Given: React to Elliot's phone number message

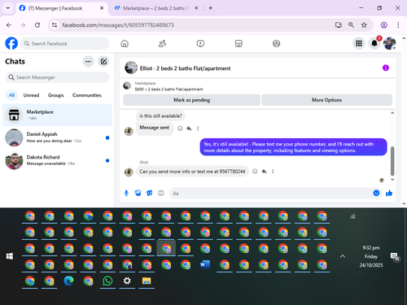Looking at the screenshot, I should point(255,172).
